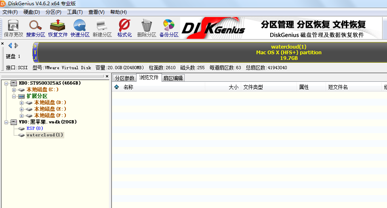Screen dimensions: 387x208
Task: Click New Partition (新建分区) icon
Action: point(102,28)
